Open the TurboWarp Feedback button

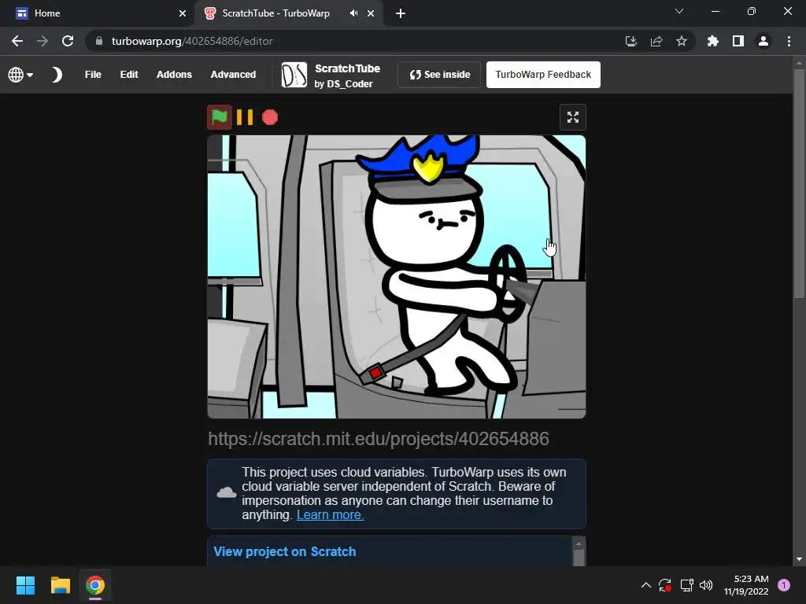pyautogui.click(x=543, y=75)
